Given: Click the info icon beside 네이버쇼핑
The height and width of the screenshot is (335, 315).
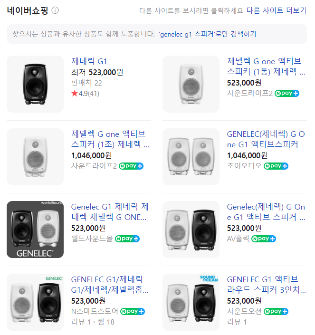Looking at the screenshot, I should pyautogui.click(x=55, y=10).
